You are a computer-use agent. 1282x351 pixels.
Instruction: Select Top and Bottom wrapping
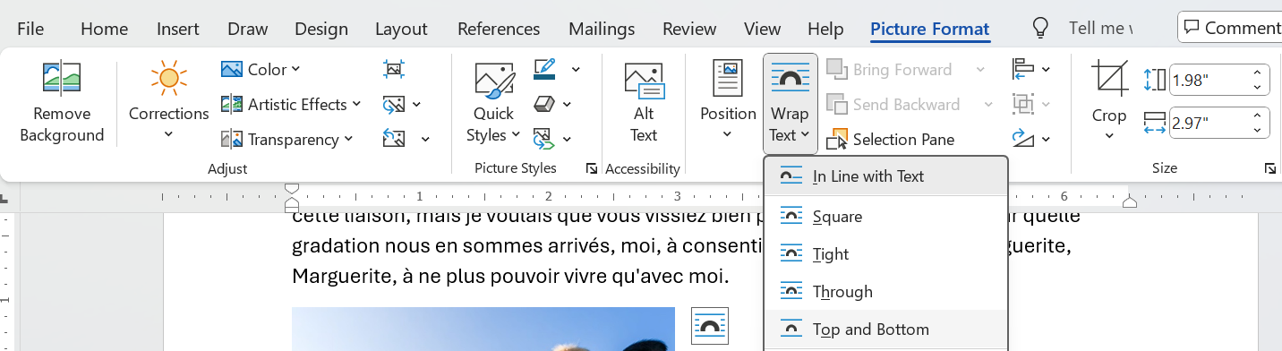coord(885,329)
